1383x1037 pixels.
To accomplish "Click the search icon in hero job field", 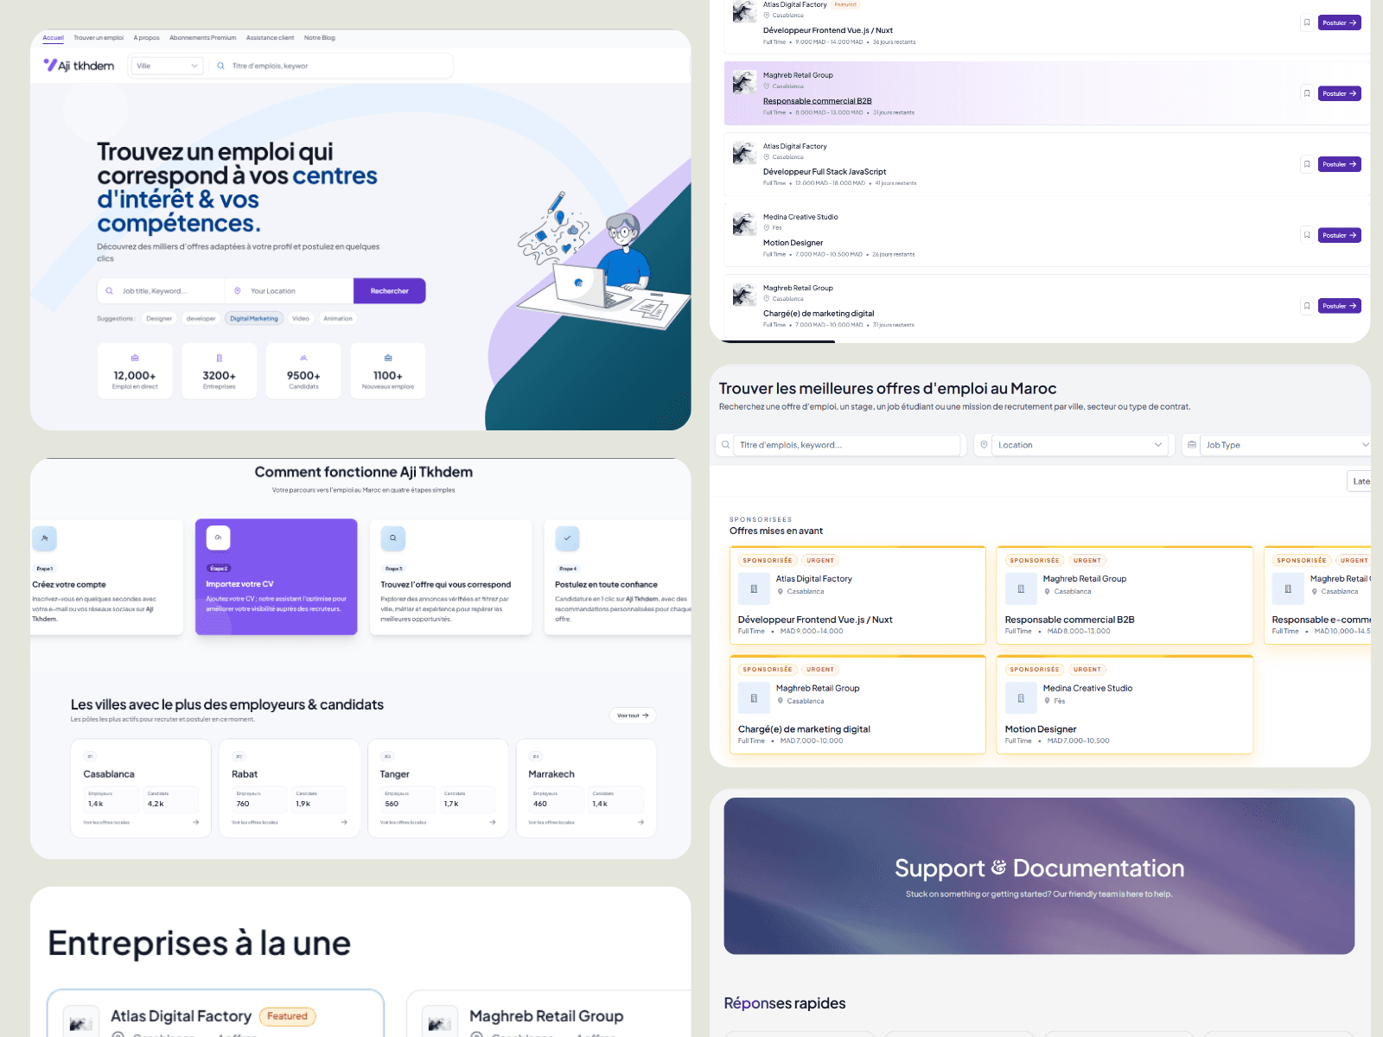I will coord(110,291).
